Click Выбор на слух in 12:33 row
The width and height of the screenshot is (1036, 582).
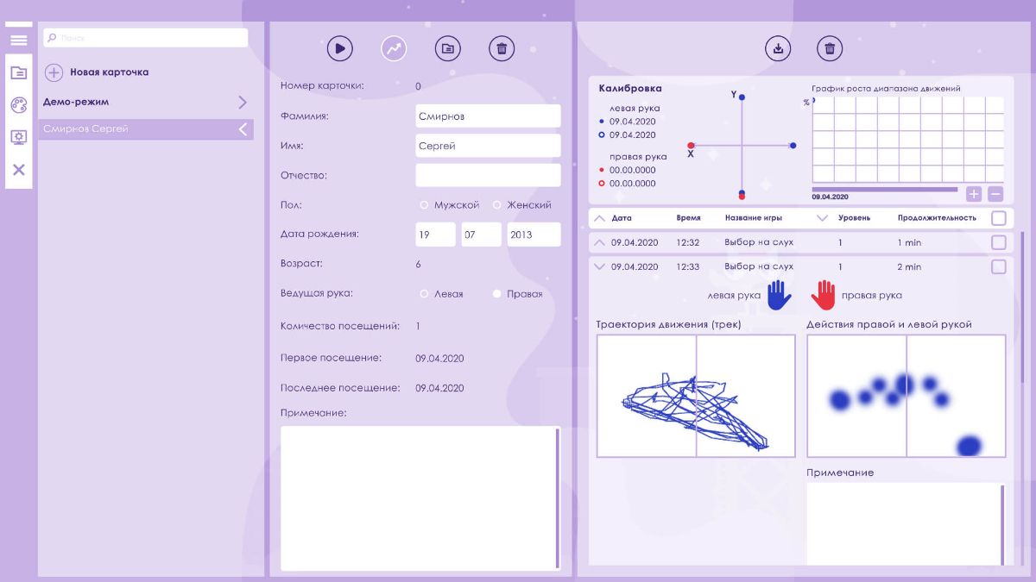click(x=759, y=267)
